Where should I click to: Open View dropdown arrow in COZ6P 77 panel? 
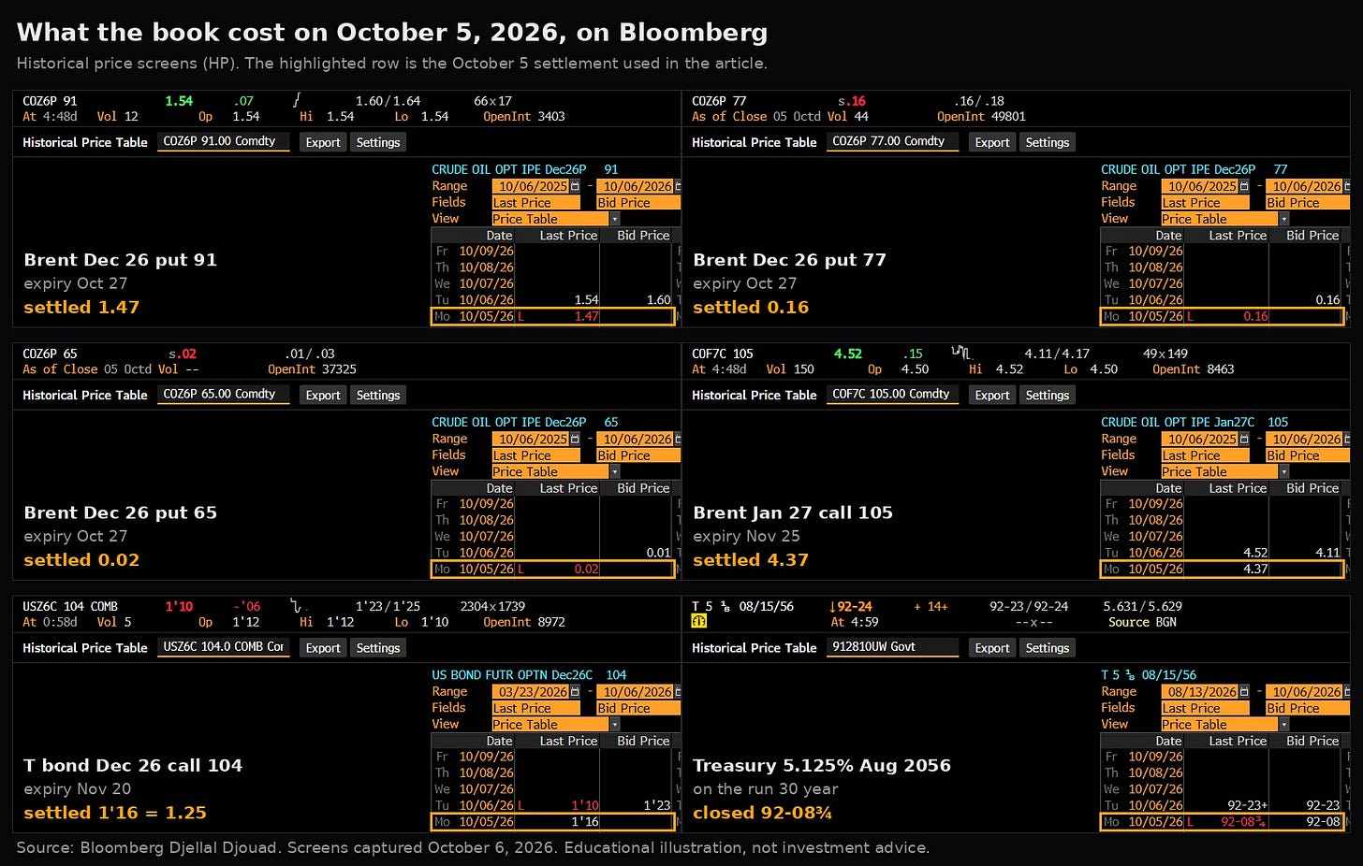click(1283, 219)
